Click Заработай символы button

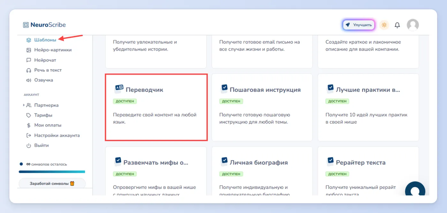[52, 184]
